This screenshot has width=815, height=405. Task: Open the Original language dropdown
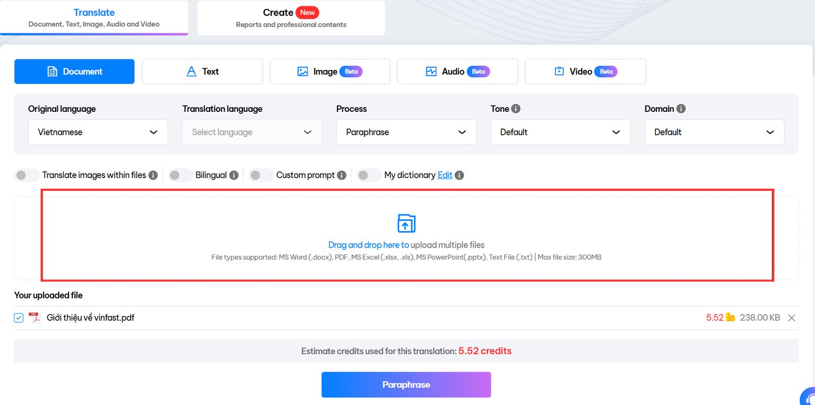click(x=98, y=132)
